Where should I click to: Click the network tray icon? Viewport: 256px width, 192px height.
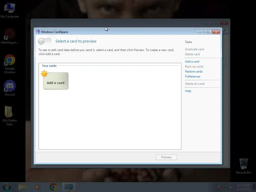[225, 187]
